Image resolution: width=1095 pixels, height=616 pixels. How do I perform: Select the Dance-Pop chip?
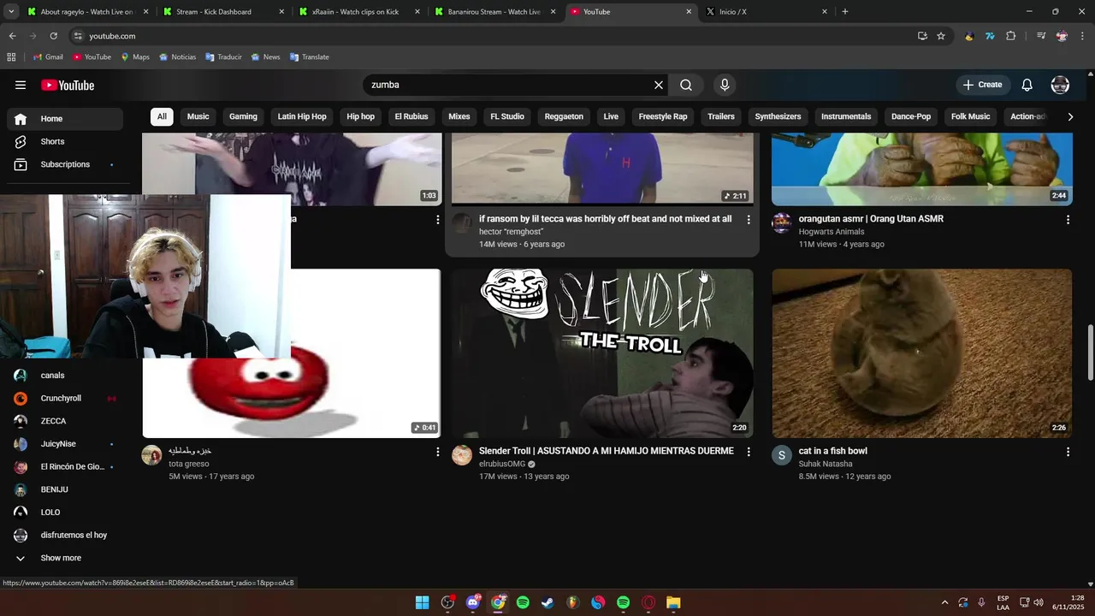(911, 116)
